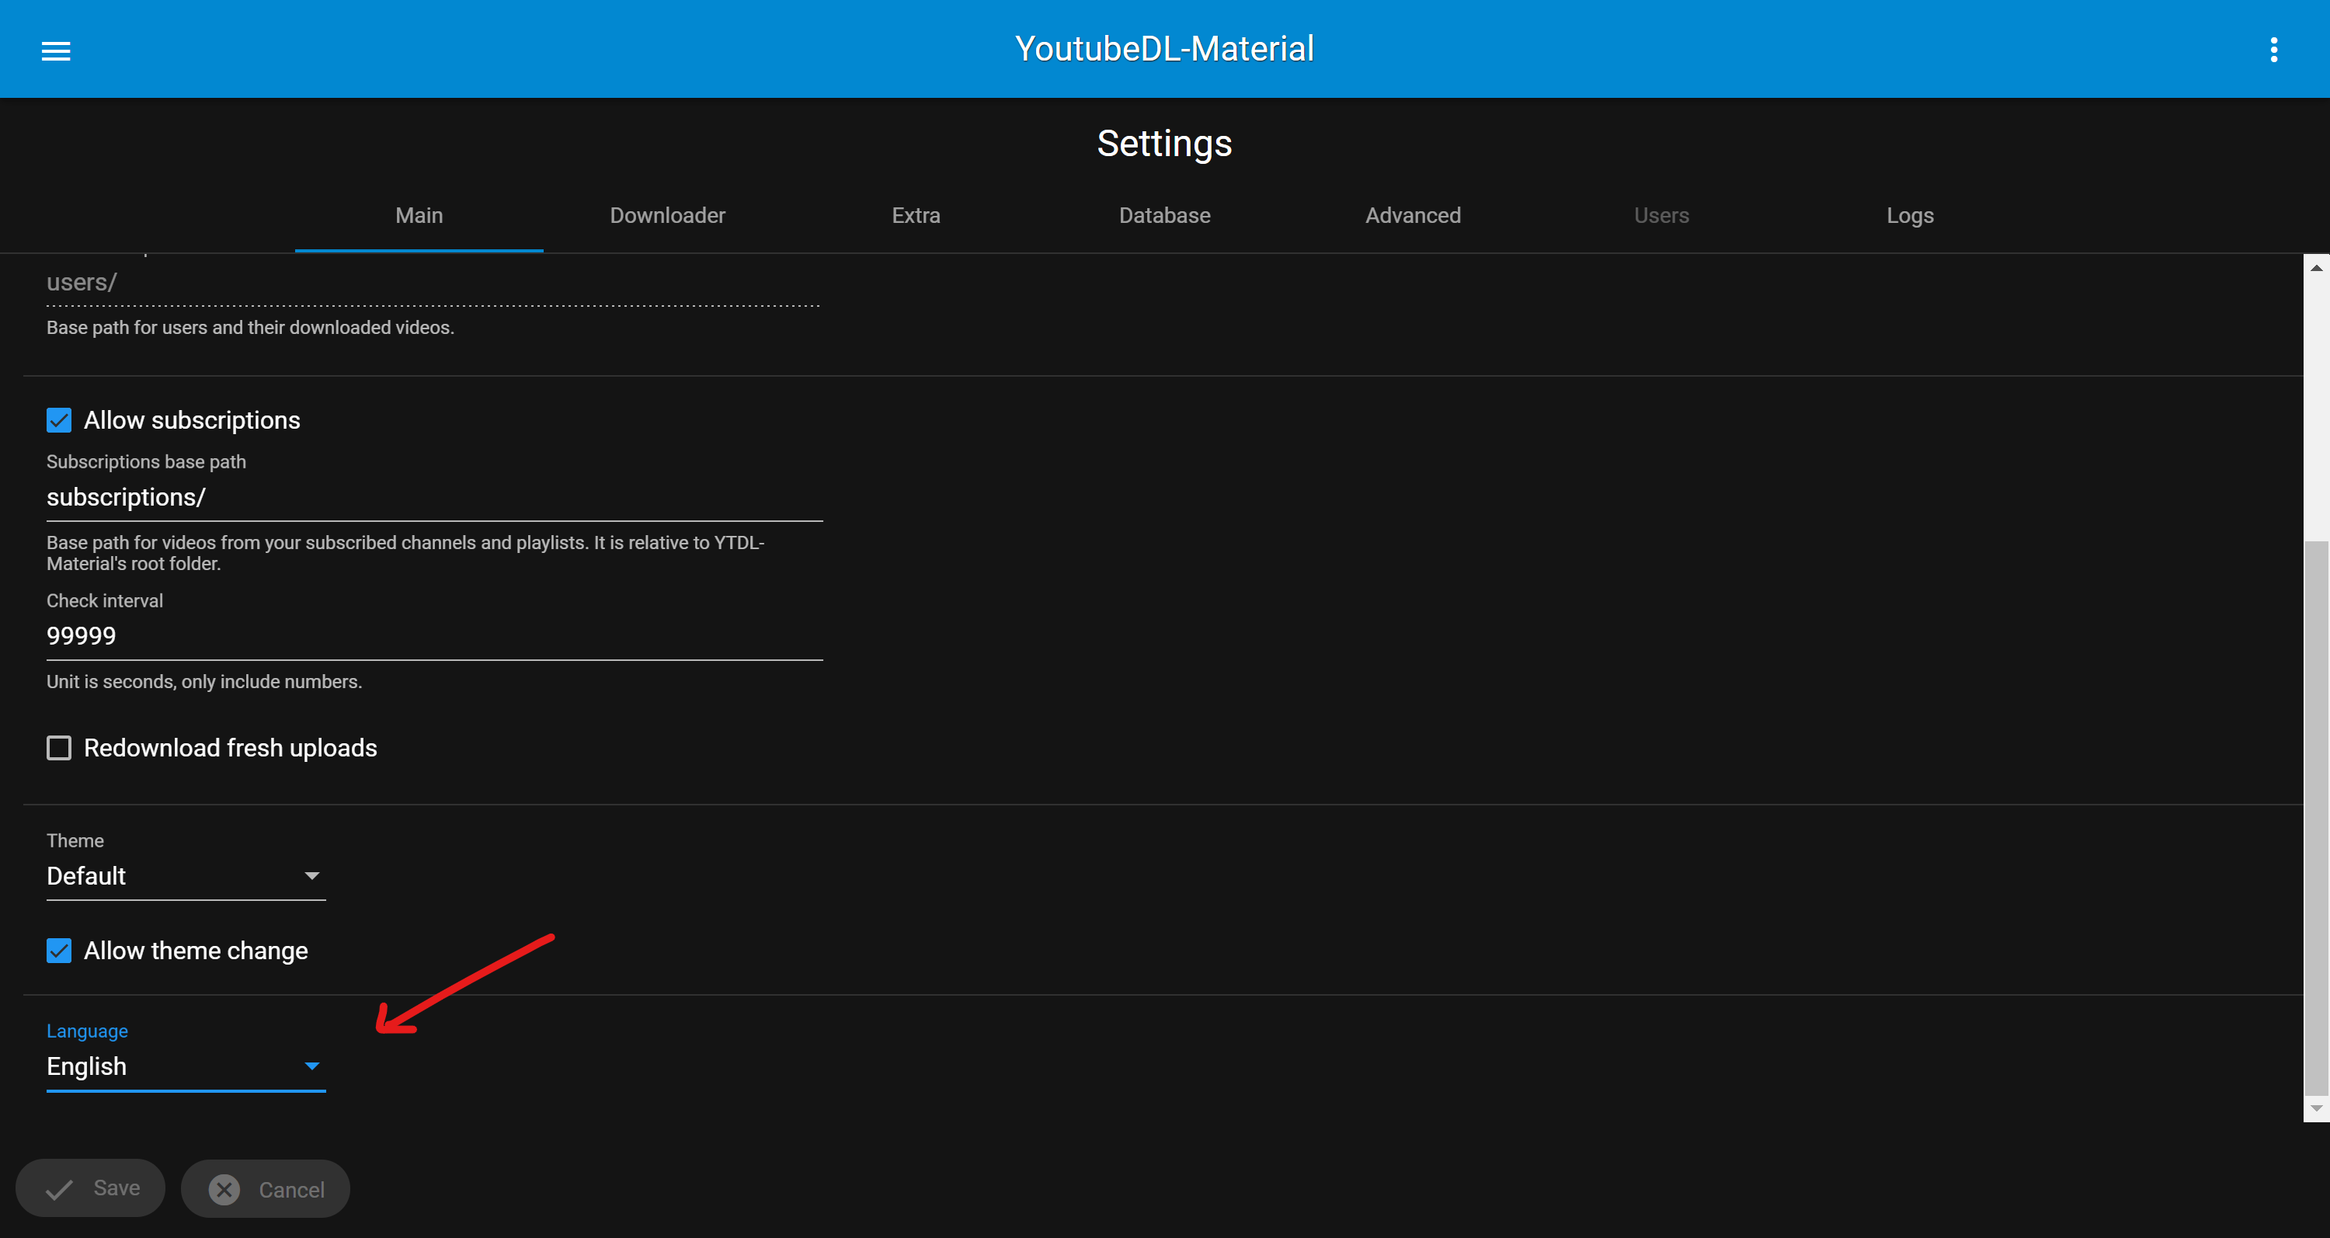Click the Language dropdown arrow
The image size is (2330, 1238).
312,1066
